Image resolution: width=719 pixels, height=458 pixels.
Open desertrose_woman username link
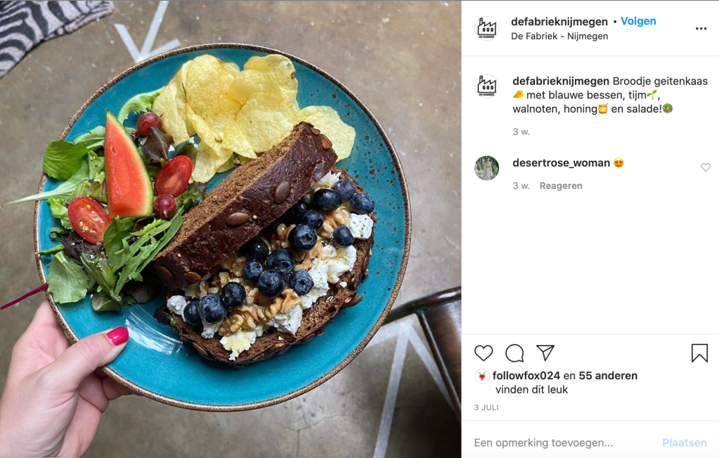562,163
